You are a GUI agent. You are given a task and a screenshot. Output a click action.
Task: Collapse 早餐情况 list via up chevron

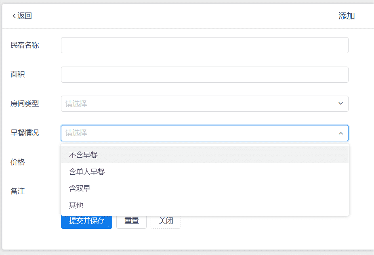tap(340, 133)
